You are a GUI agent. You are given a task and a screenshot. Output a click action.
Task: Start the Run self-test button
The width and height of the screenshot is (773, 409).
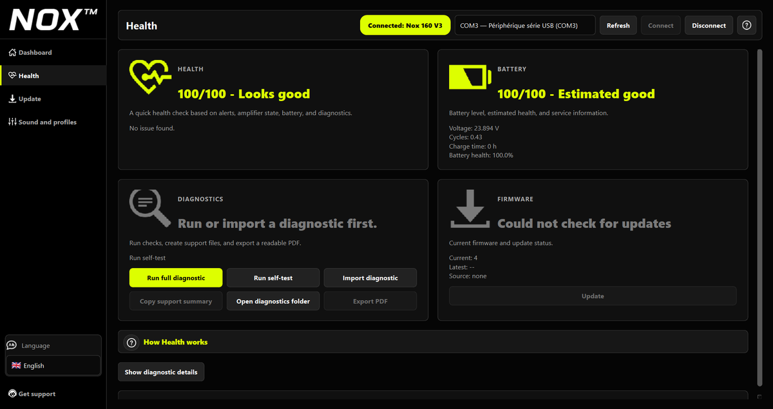pos(273,278)
